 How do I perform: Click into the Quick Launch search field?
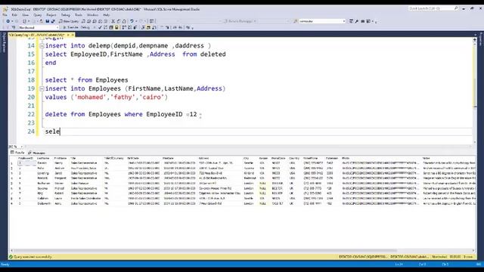(433, 8)
